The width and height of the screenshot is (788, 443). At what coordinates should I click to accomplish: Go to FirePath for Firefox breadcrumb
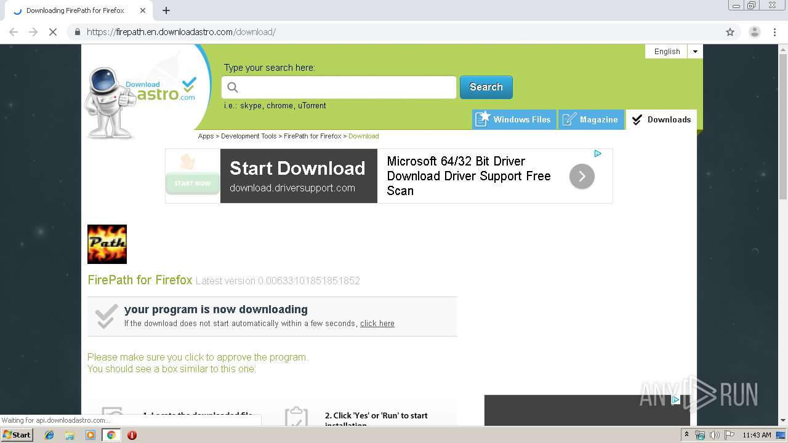click(x=312, y=136)
